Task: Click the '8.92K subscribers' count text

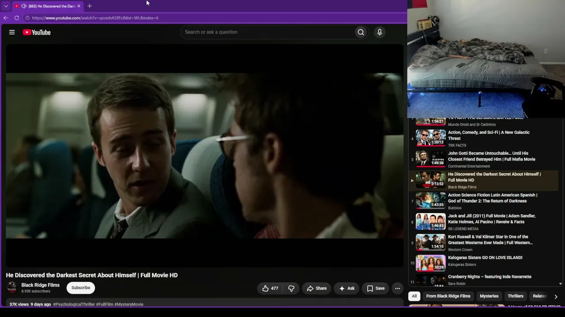Action: [36, 291]
